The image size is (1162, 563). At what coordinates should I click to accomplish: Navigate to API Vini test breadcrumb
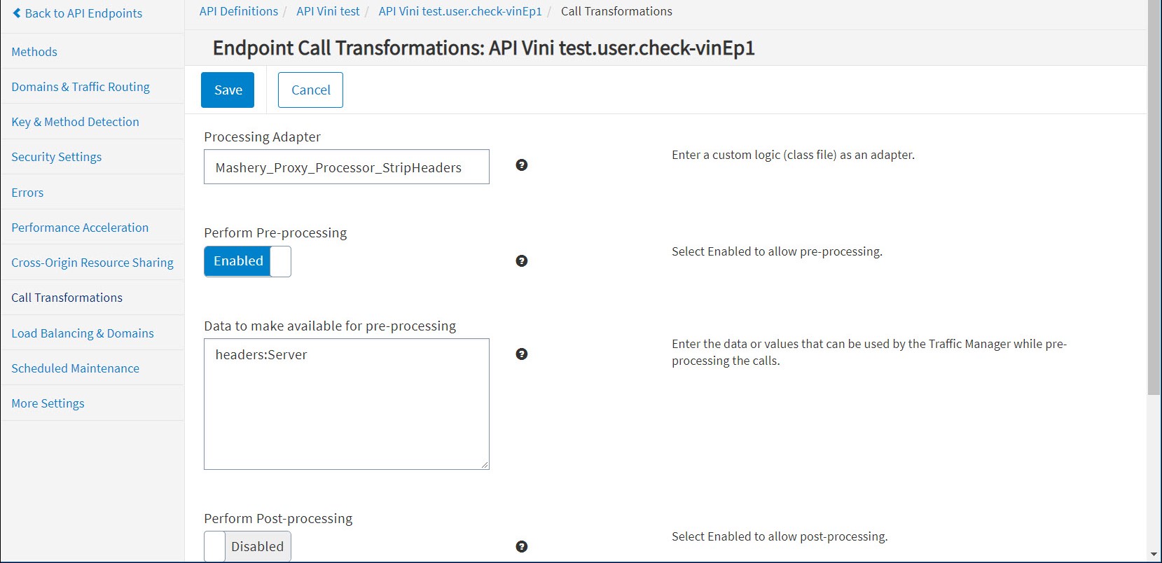(328, 11)
